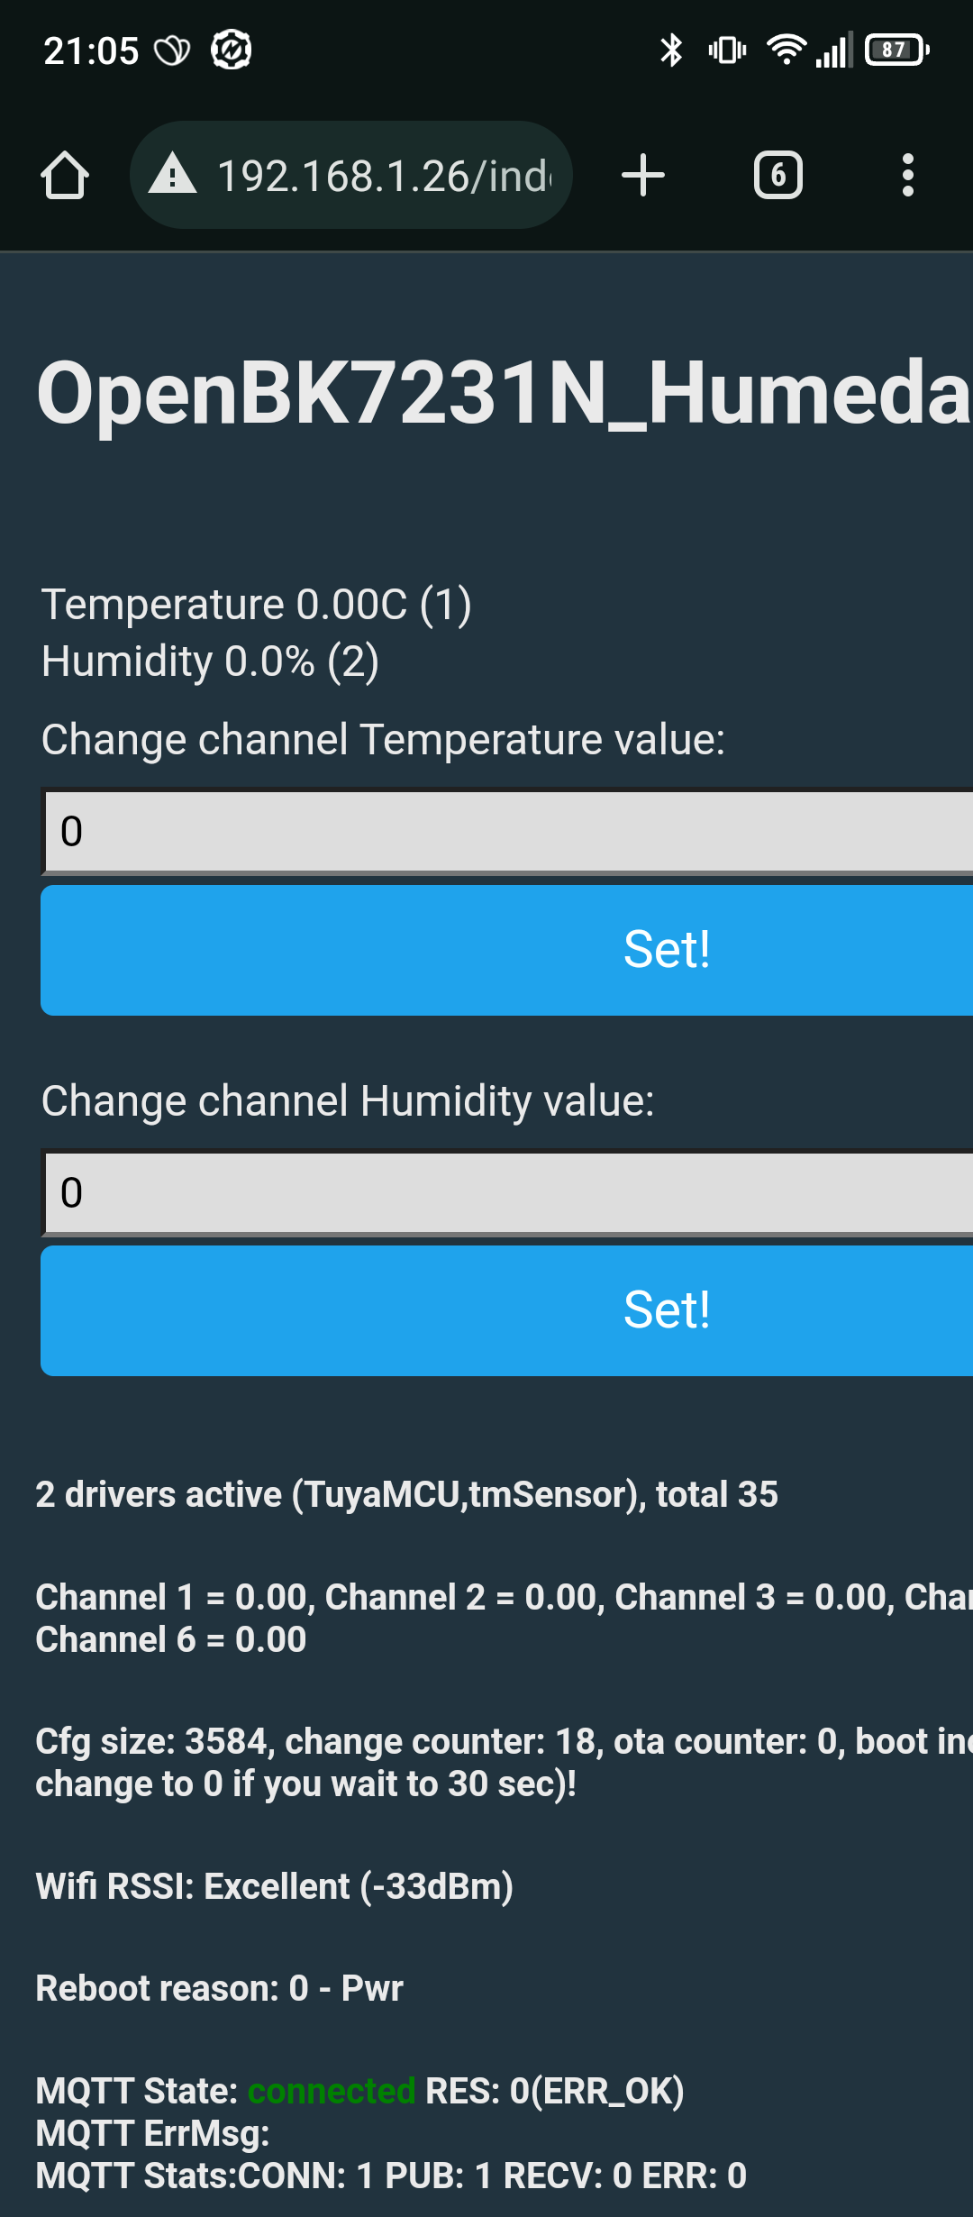Viewport: 973px width, 2217px height.
Task: Focus the Temperature value input field
Action: (x=507, y=831)
